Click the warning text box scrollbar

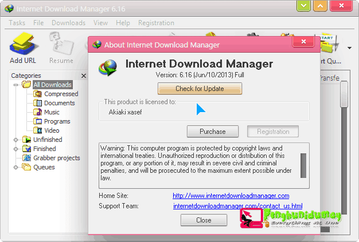303,165
